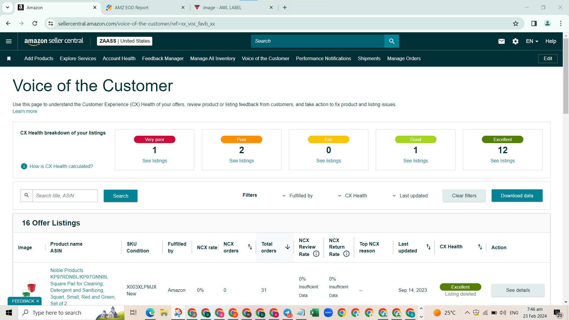Open the mail messages icon
This screenshot has width=569, height=320.
point(501,41)
